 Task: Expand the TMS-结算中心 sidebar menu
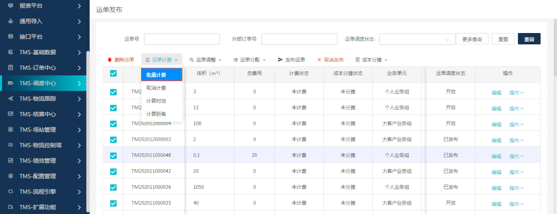click(x=79, y=114)
